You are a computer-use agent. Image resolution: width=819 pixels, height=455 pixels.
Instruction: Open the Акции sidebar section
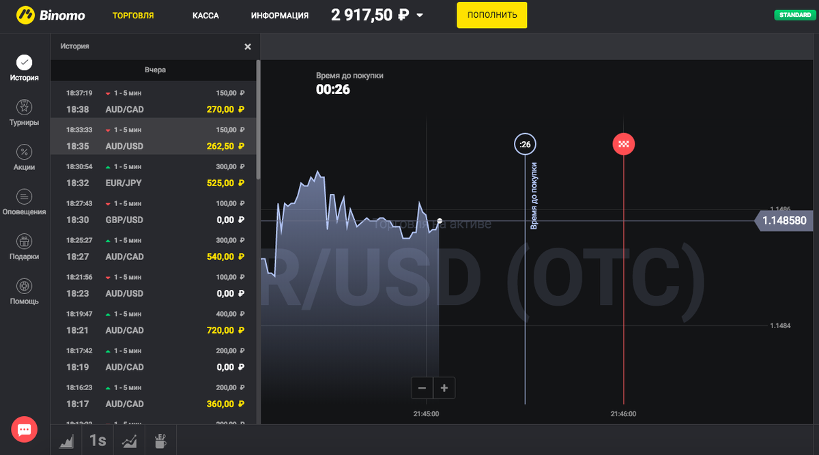25,158
